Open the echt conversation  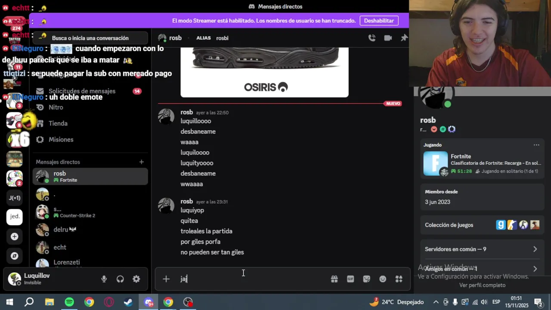[x=90, y=247]
